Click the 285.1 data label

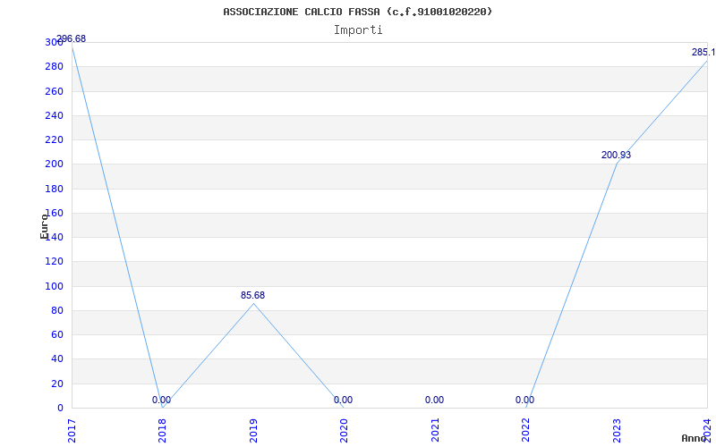point(703,52)
